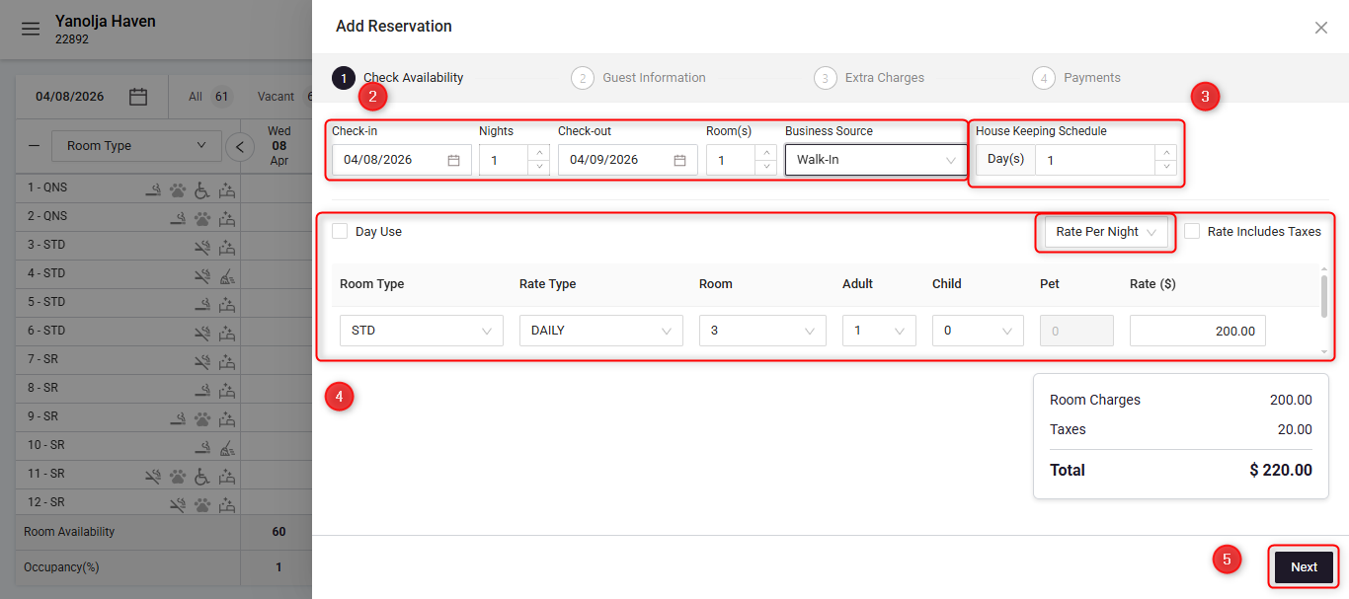The height and width of the screenshot is (599, 1349).
Task: Go to the Extra Charges step
Action: tap(869, 77)
